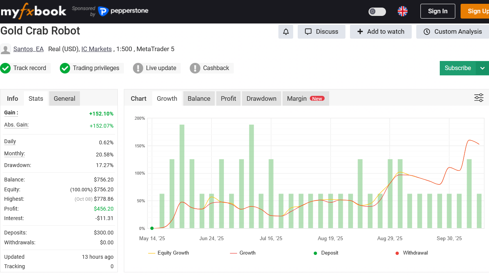This screenshot has width=489, height=275.
Task: Open the IC Markets broker link
Action: coord(97,49)
